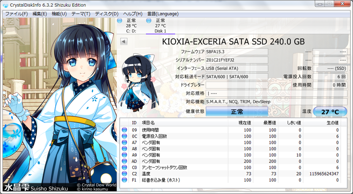Close the CrystalDiskInfo window
The height and width of the screenshot is (194, 353).
[342, 4]
